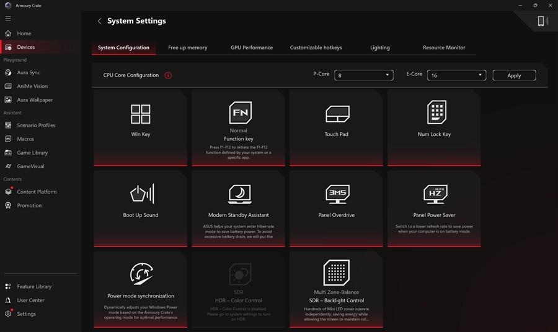The height and width of the screenshot is (332, 558).
Task: Open Aura Sync in the sidebar
Action: (x=29, y=73)
